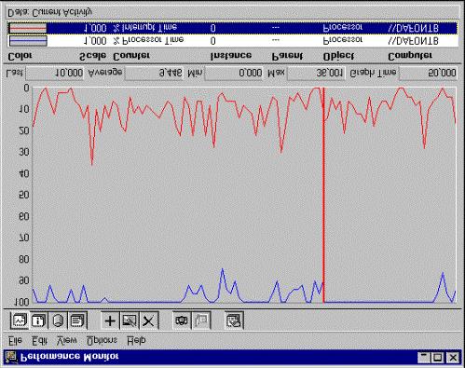Open the Edit menu
The height and width of the screenshot is (368, 465).
pyautogui.click(x=40, y=340)
